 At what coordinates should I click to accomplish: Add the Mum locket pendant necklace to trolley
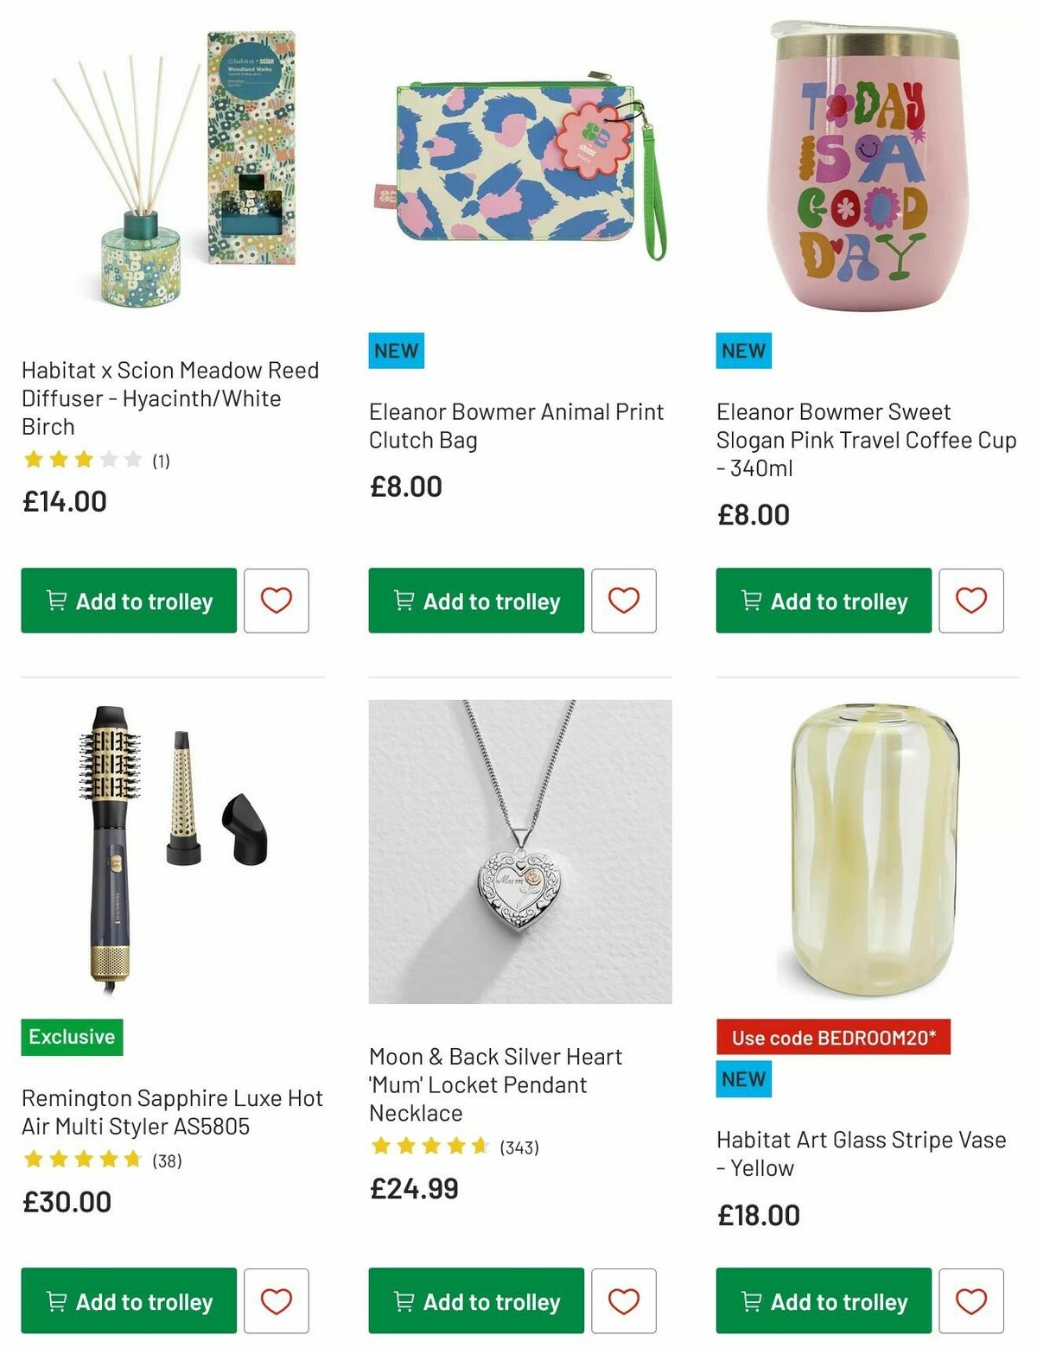tap(476, 1301)
